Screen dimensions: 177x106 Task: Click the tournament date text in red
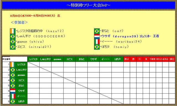pyautogui.click(x=35, y=16)
